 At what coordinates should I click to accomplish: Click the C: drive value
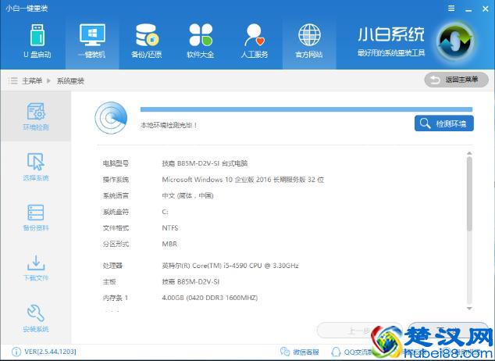165,212
